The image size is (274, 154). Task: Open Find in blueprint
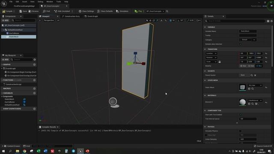[46, 11]
